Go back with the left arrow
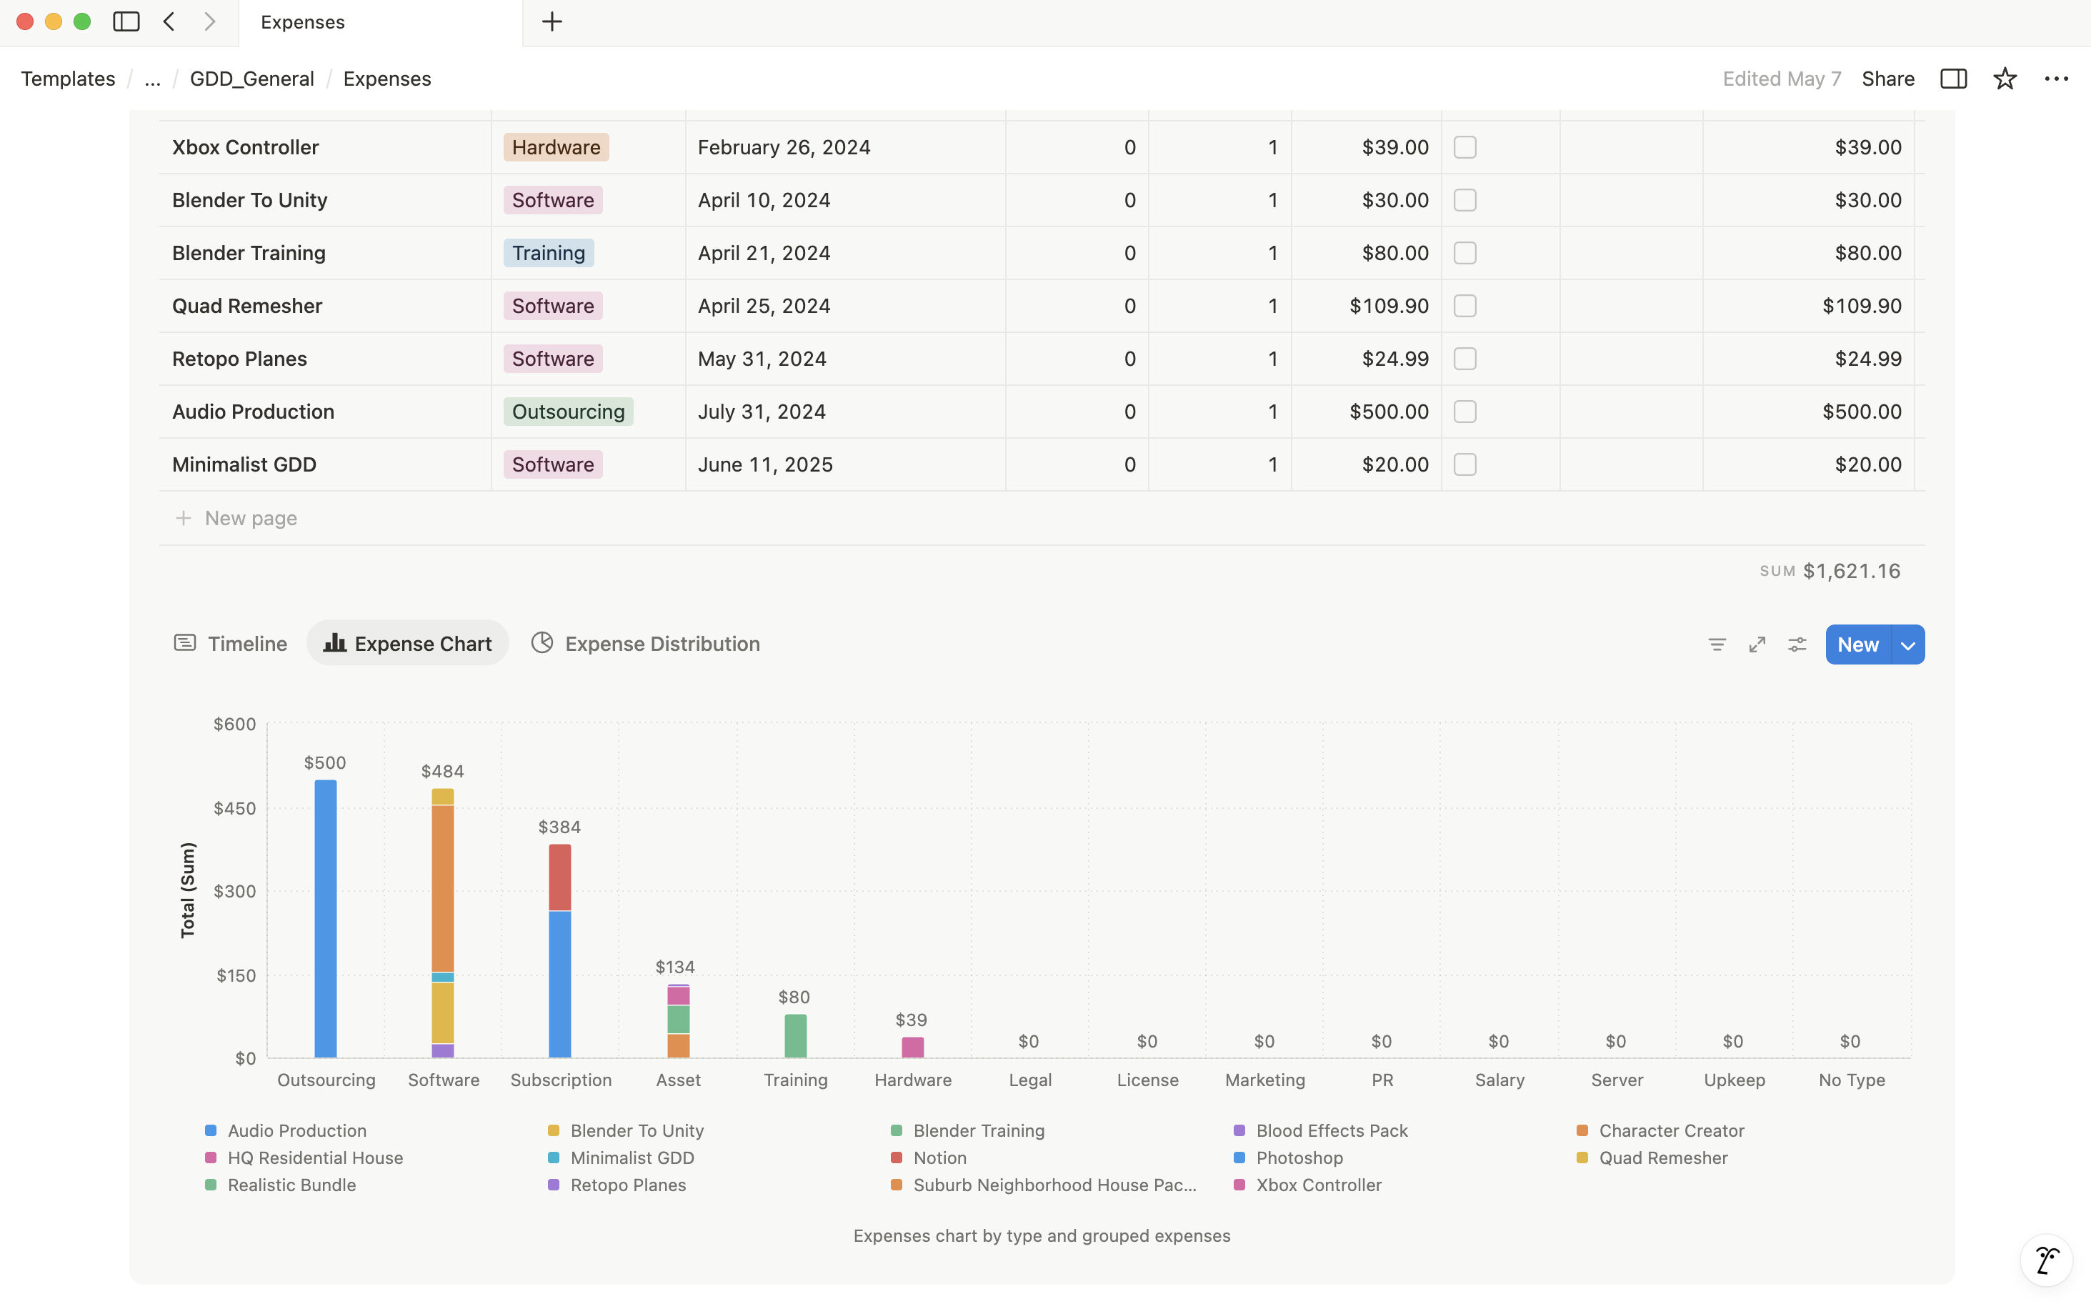Viewport: 2091px width, 1304px height. (170, 21)
